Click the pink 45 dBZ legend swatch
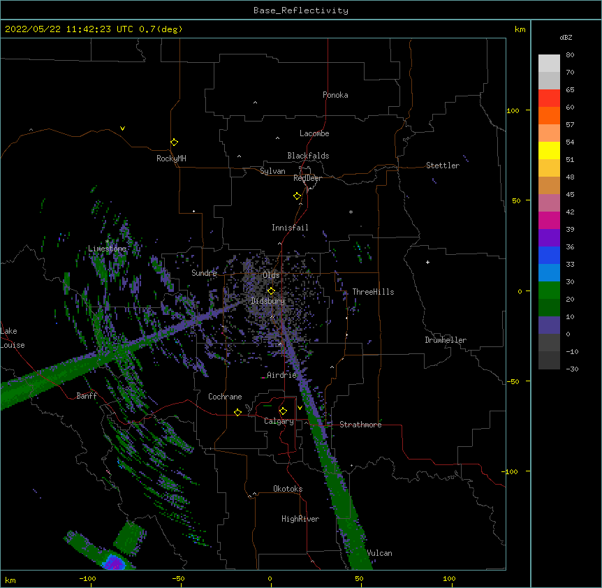 [x=549, y=203]
